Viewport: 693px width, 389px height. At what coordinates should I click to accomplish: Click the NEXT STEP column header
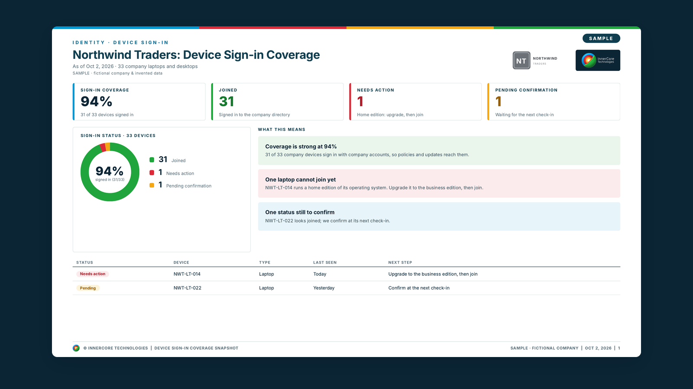pos(400,262)
